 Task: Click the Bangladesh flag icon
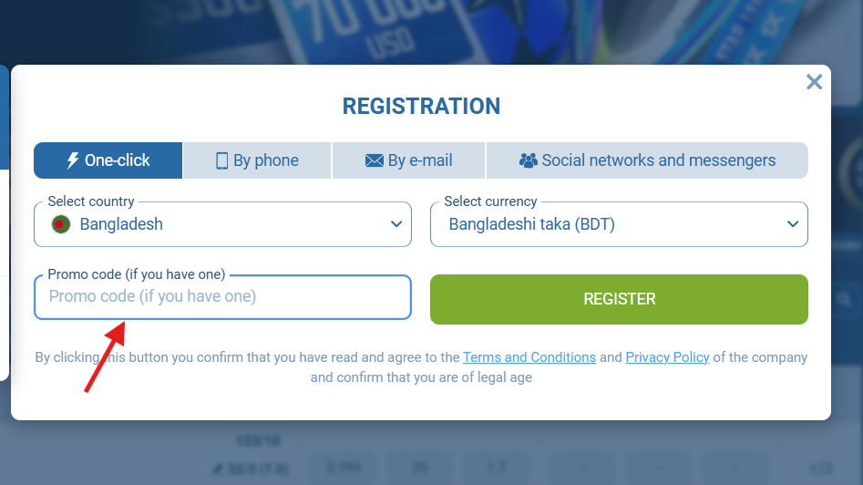61,224
